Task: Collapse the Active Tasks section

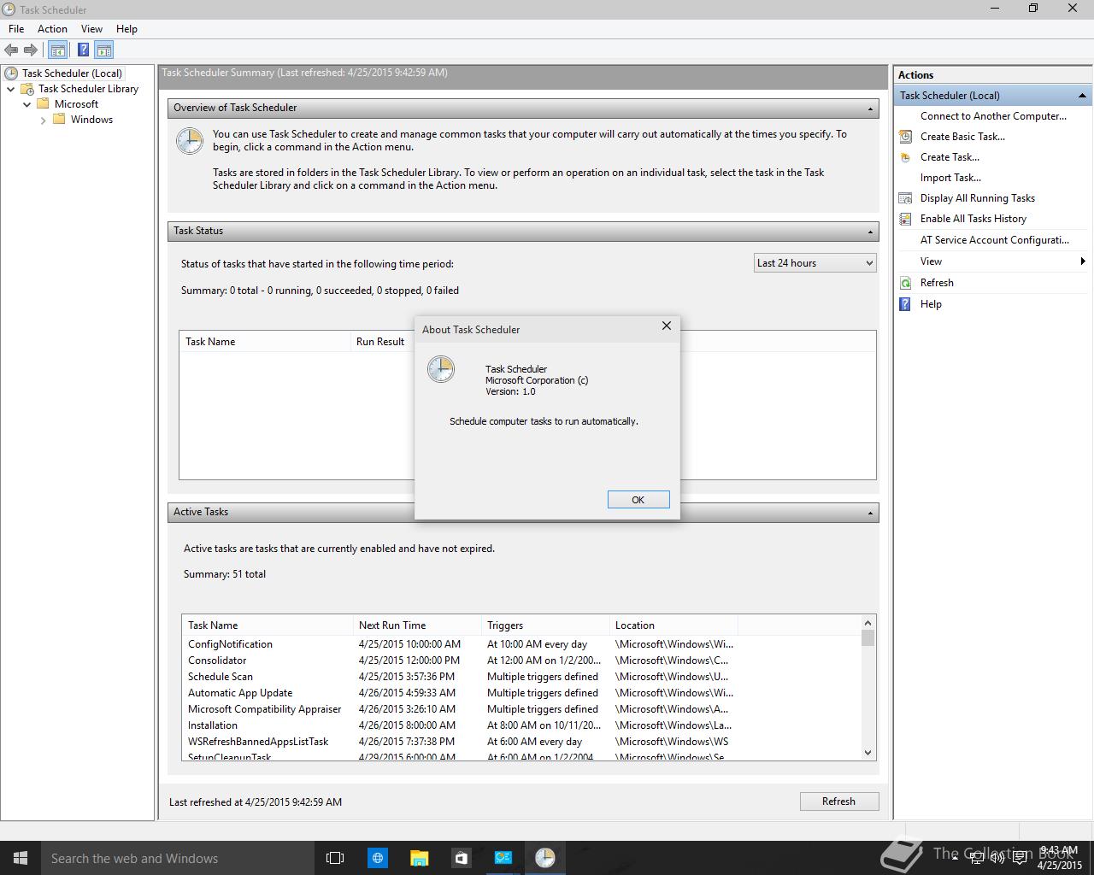Action: (870, 513)
